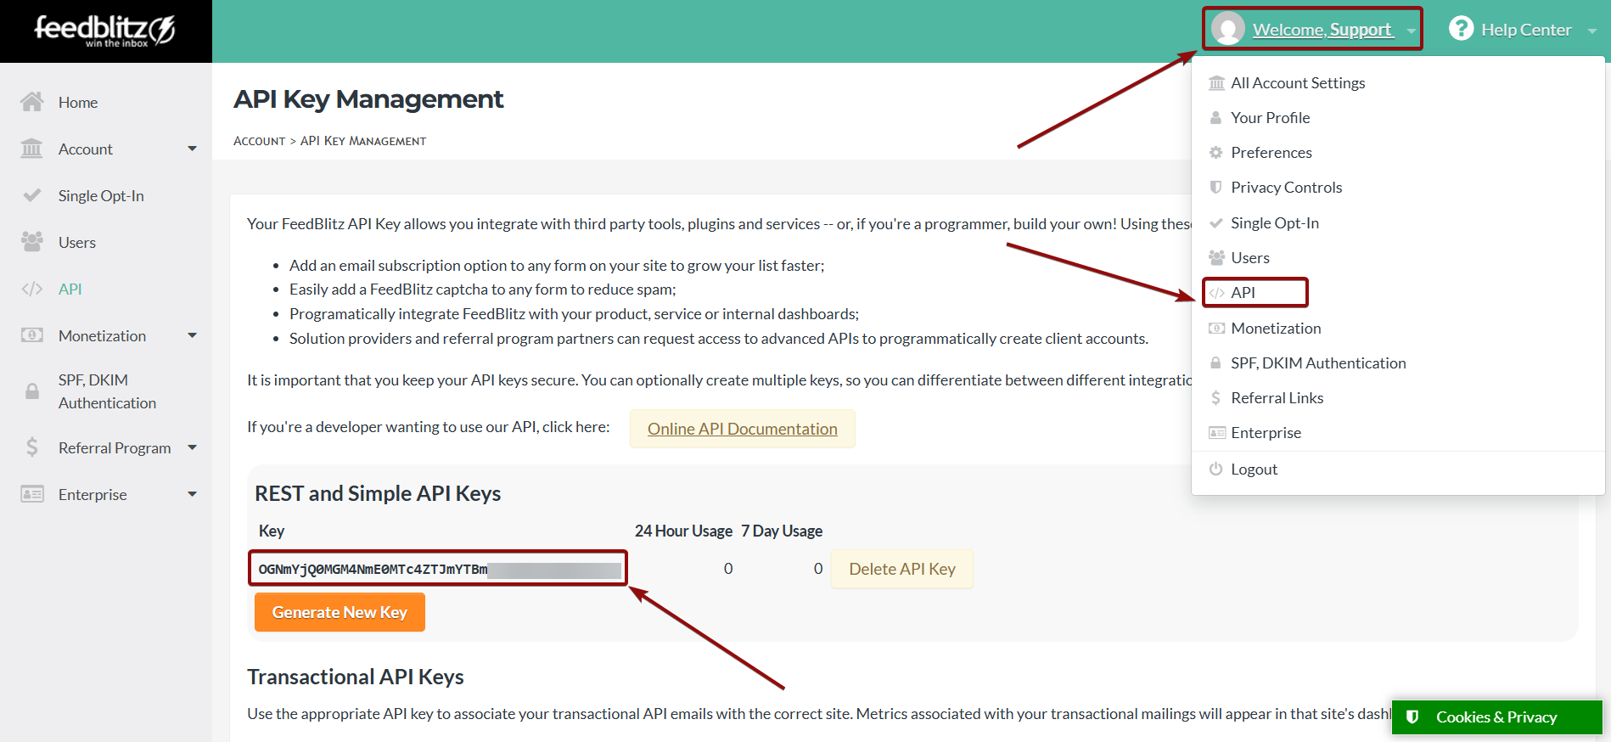The image size is (1611, 742).
Task: Click the Users group icon in dropdown menu
Action: point(1216,257)
